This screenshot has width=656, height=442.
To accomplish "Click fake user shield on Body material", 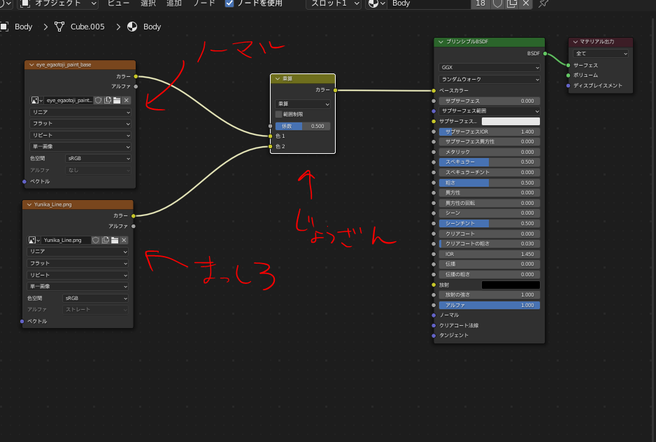I will tap(498, 3).
